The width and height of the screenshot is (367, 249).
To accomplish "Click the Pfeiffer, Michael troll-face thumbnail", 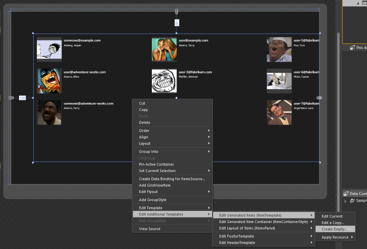I will 164,81.
